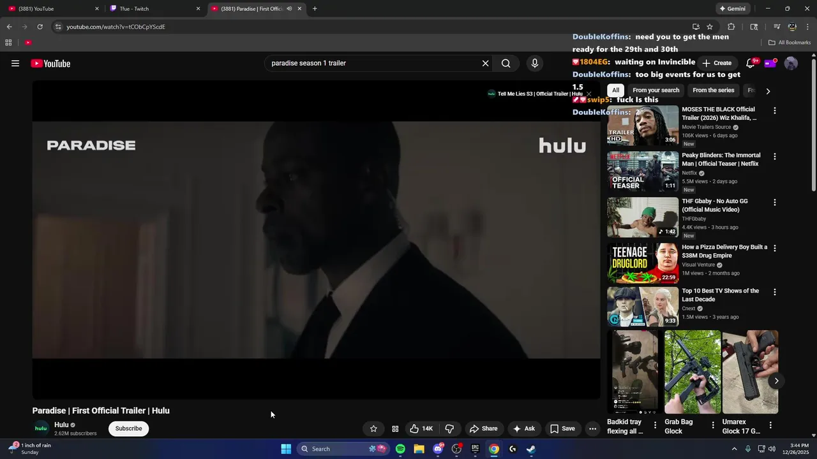Like the video with 14K likes
The image size is (817, 459).
pyautogui.click(x=421, y=428)
